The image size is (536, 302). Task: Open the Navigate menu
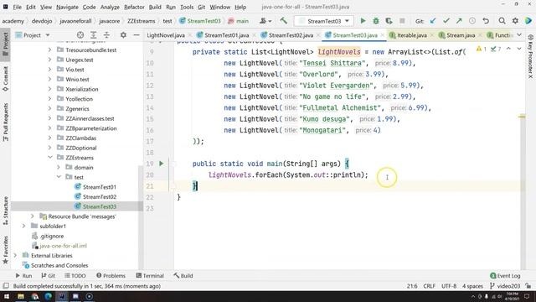pyautogui.click(x=67, y=7)
